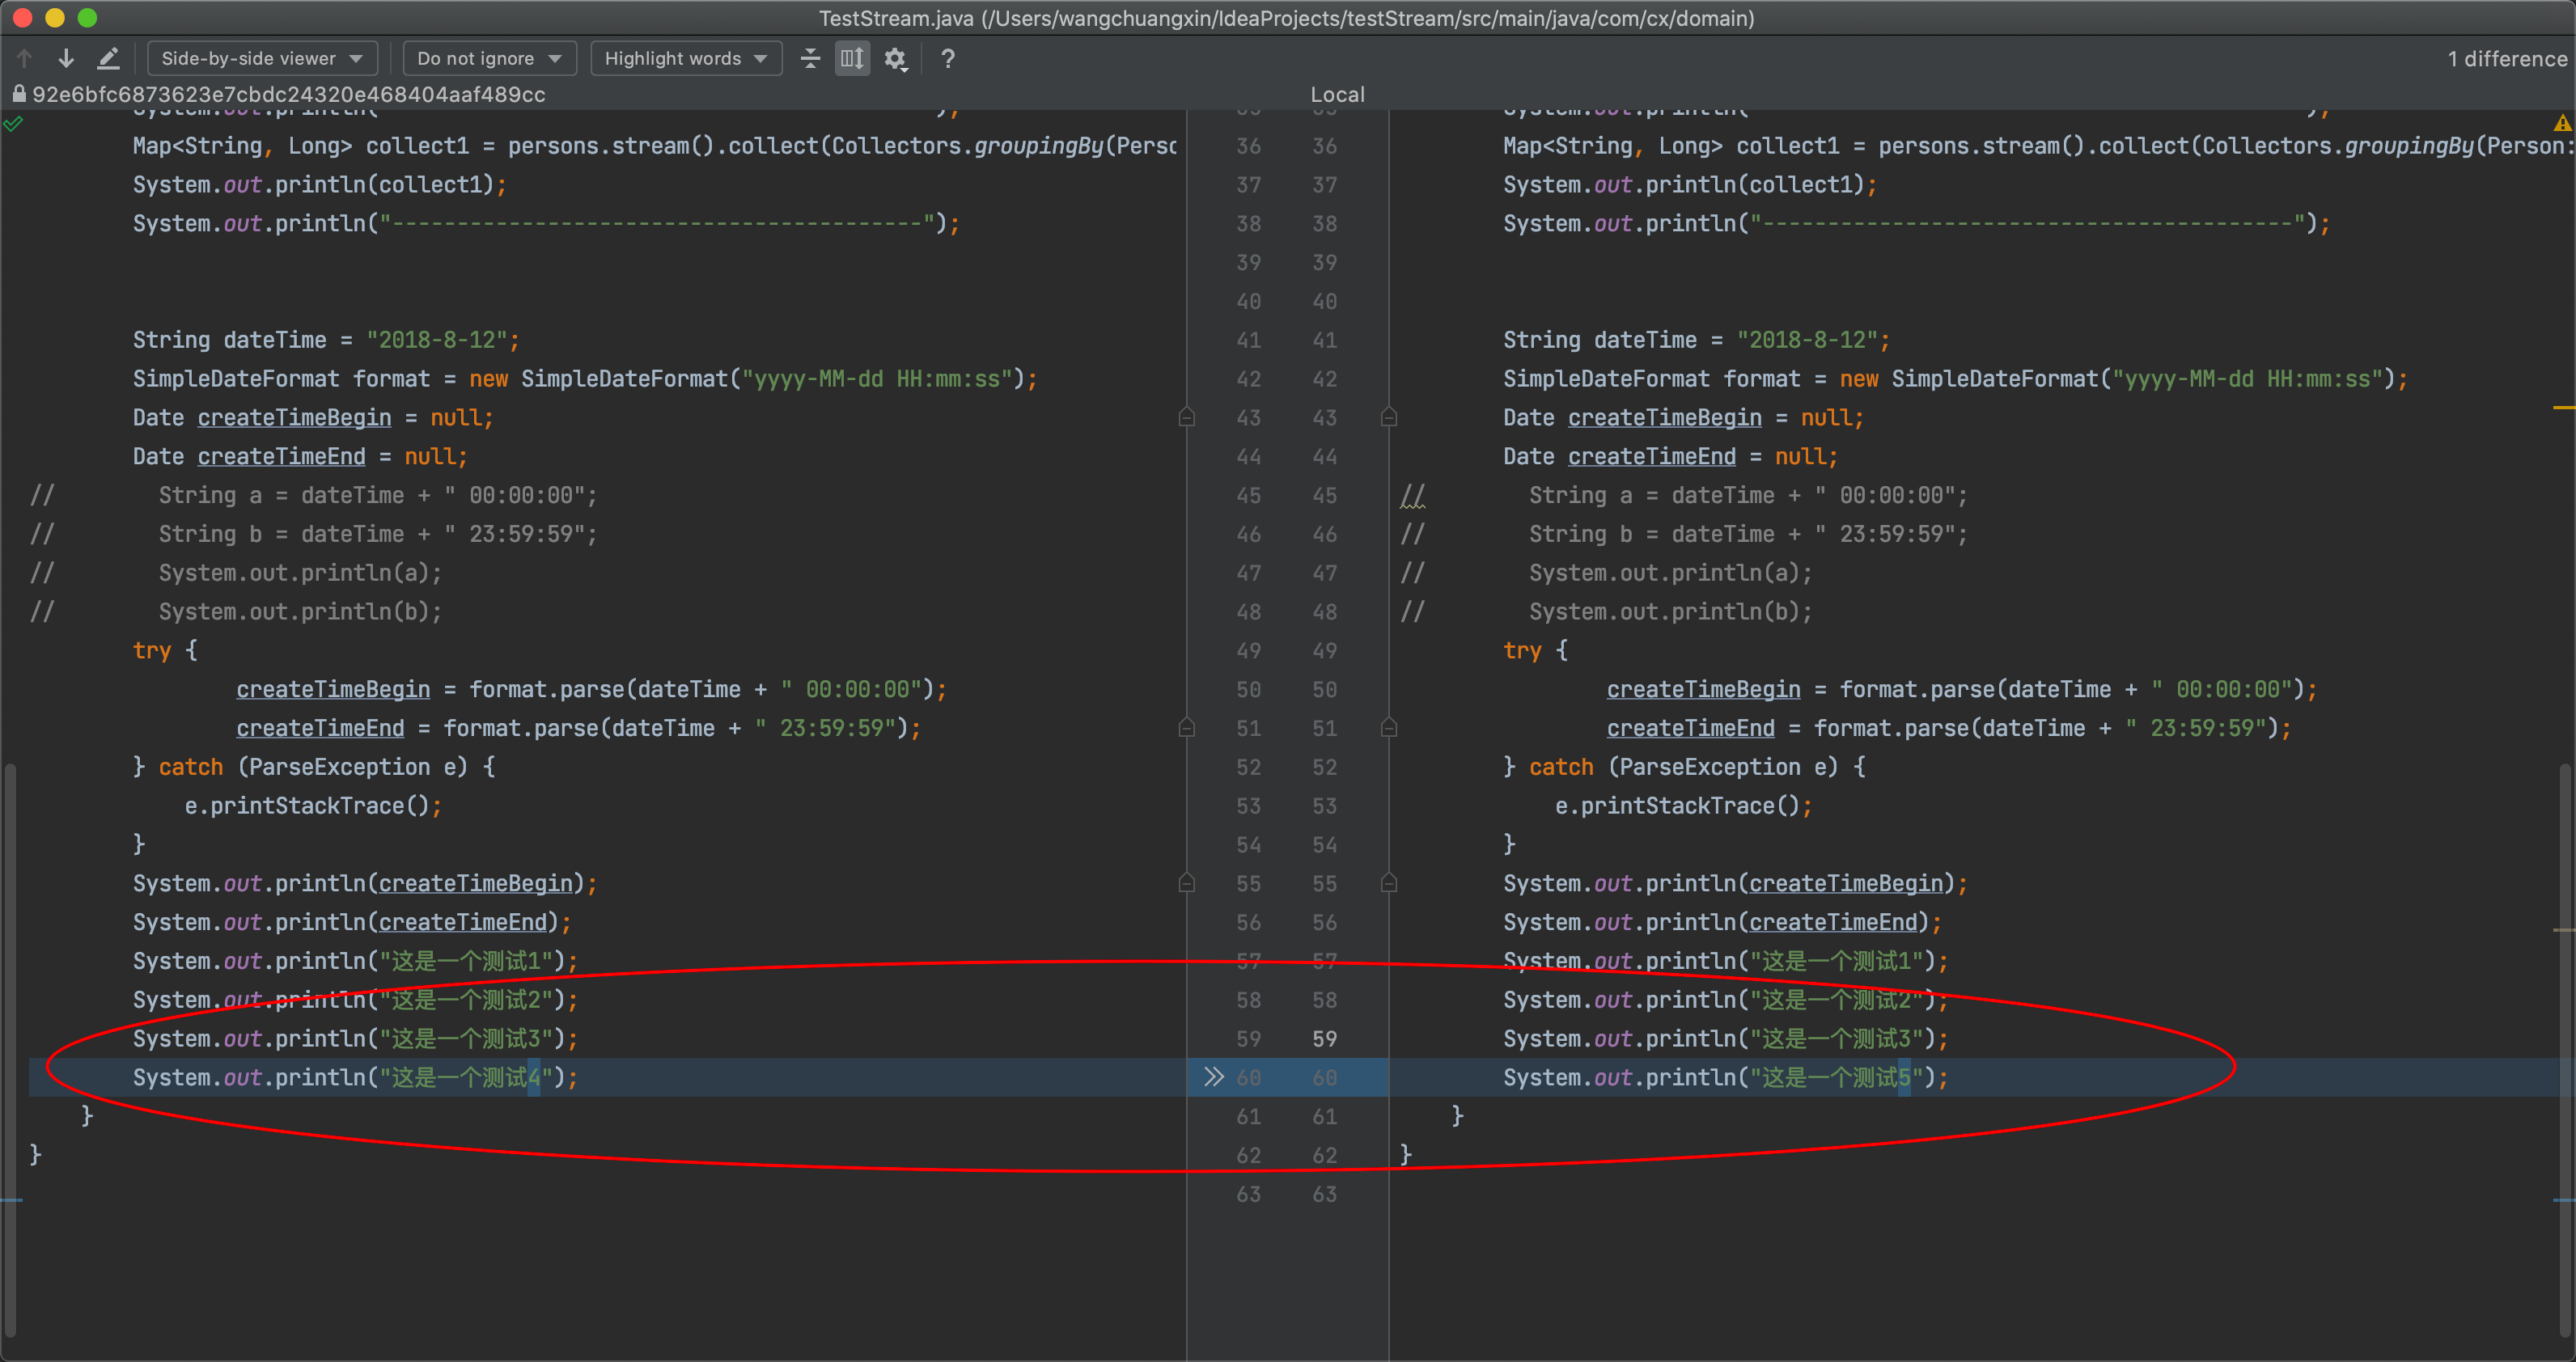Collapse fold marker at line 51 right pane
The height and width of the screenshot is (1362, 2576).
pos(1389,728)
